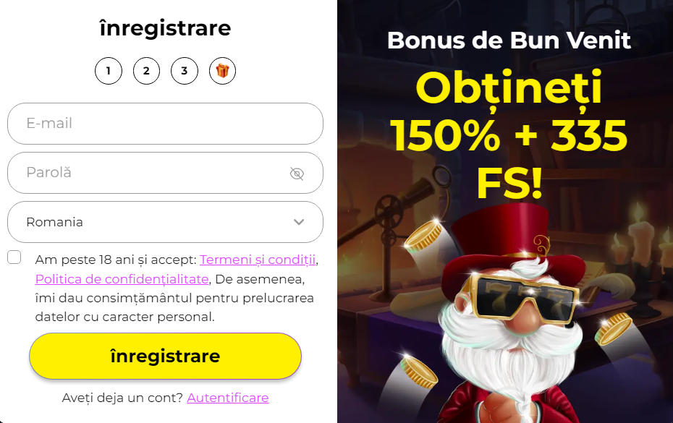Click the yellow înregistrare button

coord(165,356)
